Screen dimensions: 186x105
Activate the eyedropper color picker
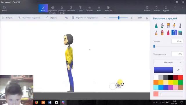(178, 70)
